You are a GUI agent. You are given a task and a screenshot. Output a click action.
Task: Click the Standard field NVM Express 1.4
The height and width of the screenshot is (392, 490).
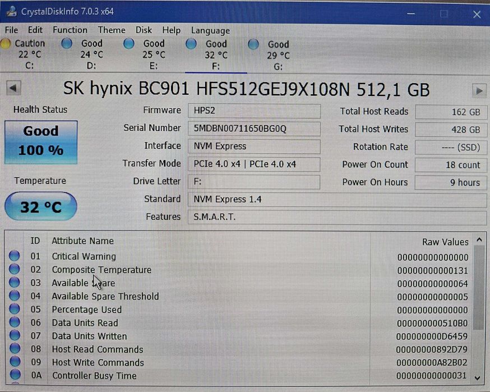(x=337, y=200)
